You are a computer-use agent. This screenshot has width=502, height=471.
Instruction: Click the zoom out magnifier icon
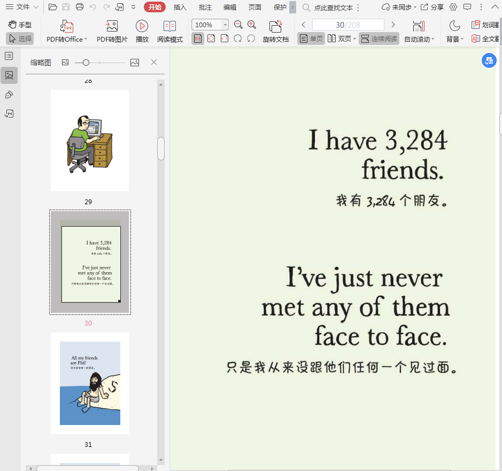click(238, 25)
